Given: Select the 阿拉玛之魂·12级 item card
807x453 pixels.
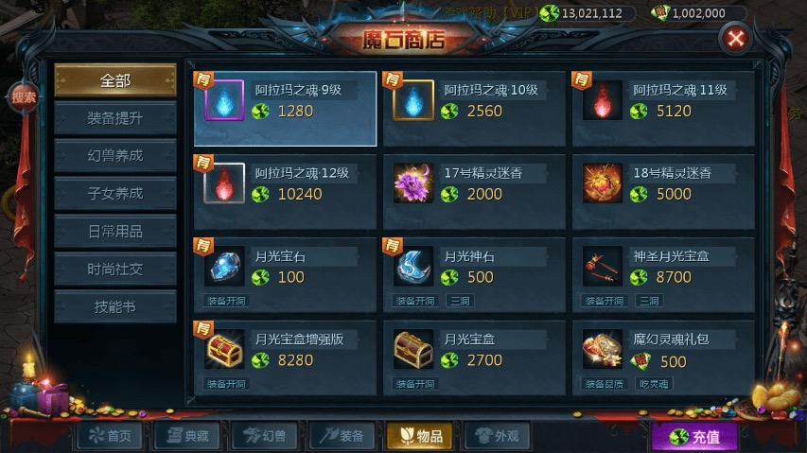Looking at the screenshot, I should 285,192.
